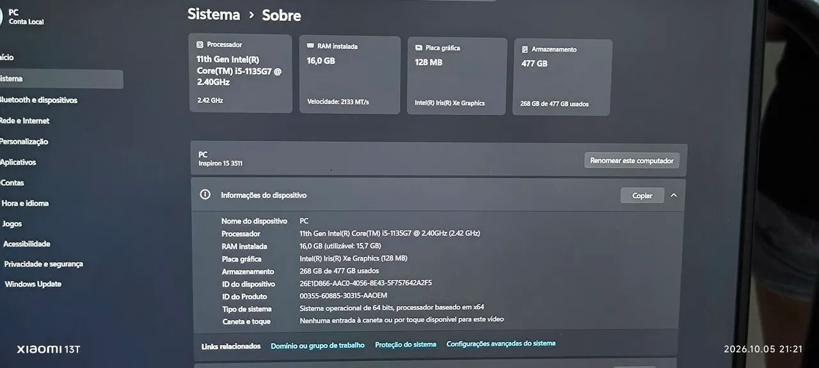Click Armazenamento value 268 GB de 477 GB usados
819x368 pixels.
click(339, 271)
